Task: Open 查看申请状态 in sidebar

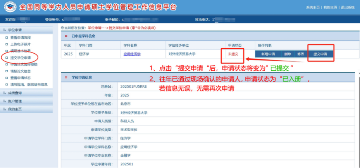Action: click(21, 78)
